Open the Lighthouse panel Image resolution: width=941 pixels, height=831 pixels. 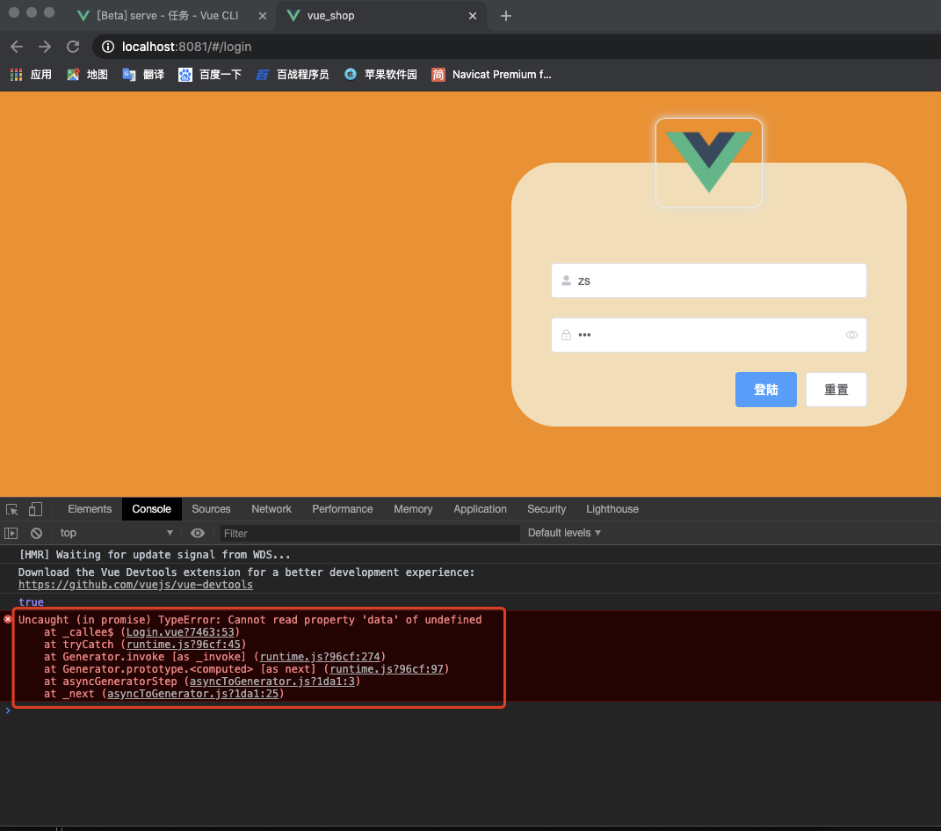(x=612, y=509)
